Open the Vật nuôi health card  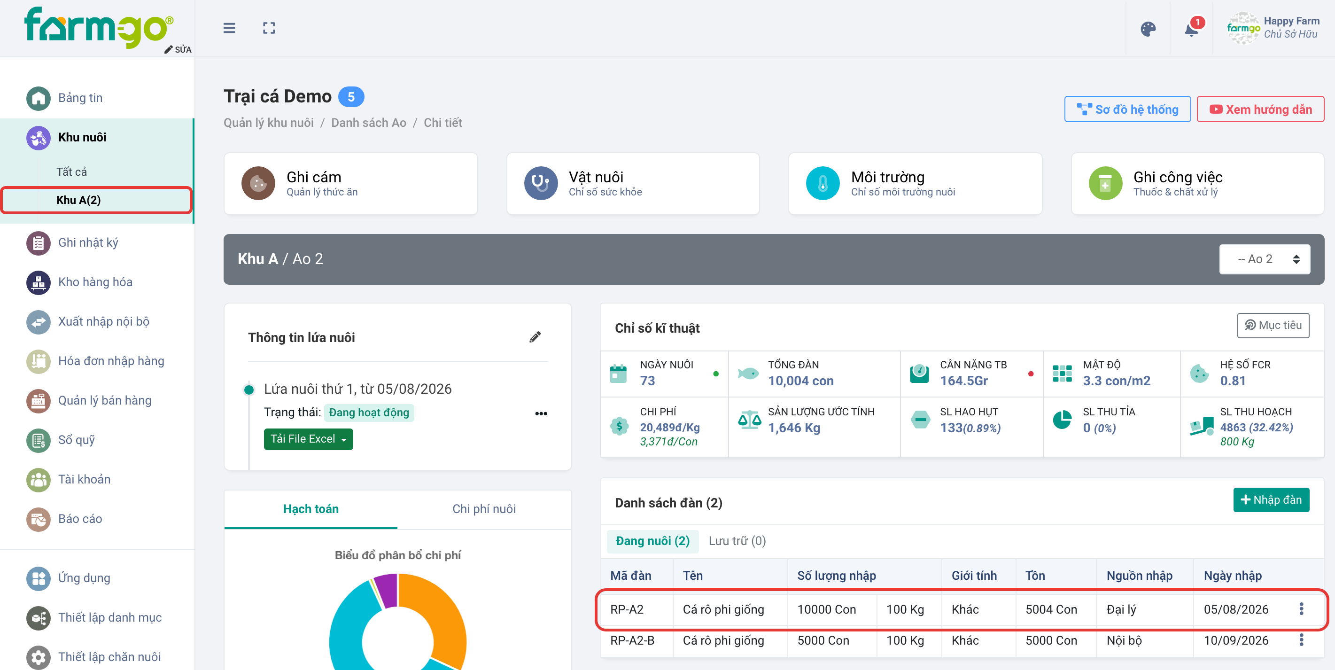pyautogui.click(x=632, y=183)
